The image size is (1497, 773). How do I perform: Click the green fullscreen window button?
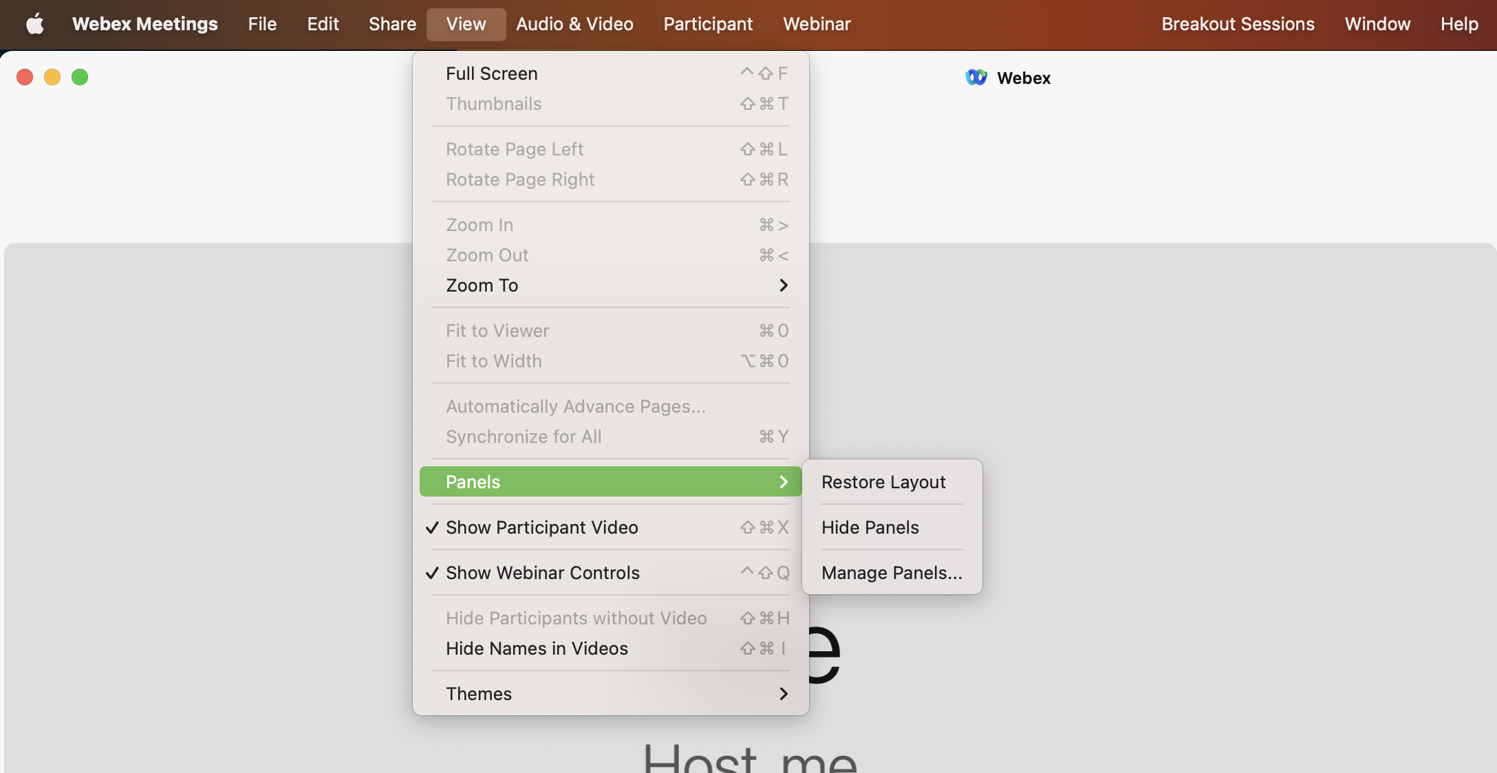pos(80,77)
